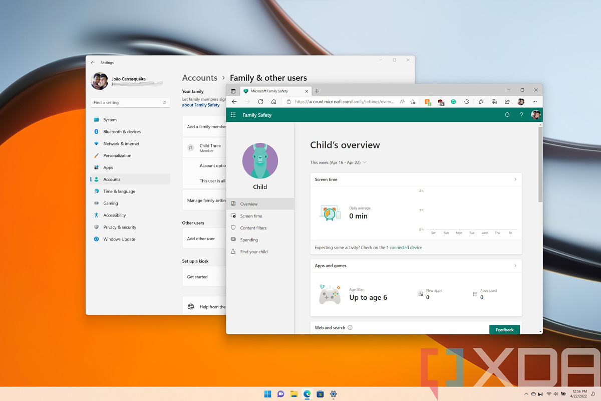Click the Feedback button
Viewport: 601px width, 401px height.
pyautogui.click(x=504, y=329)
